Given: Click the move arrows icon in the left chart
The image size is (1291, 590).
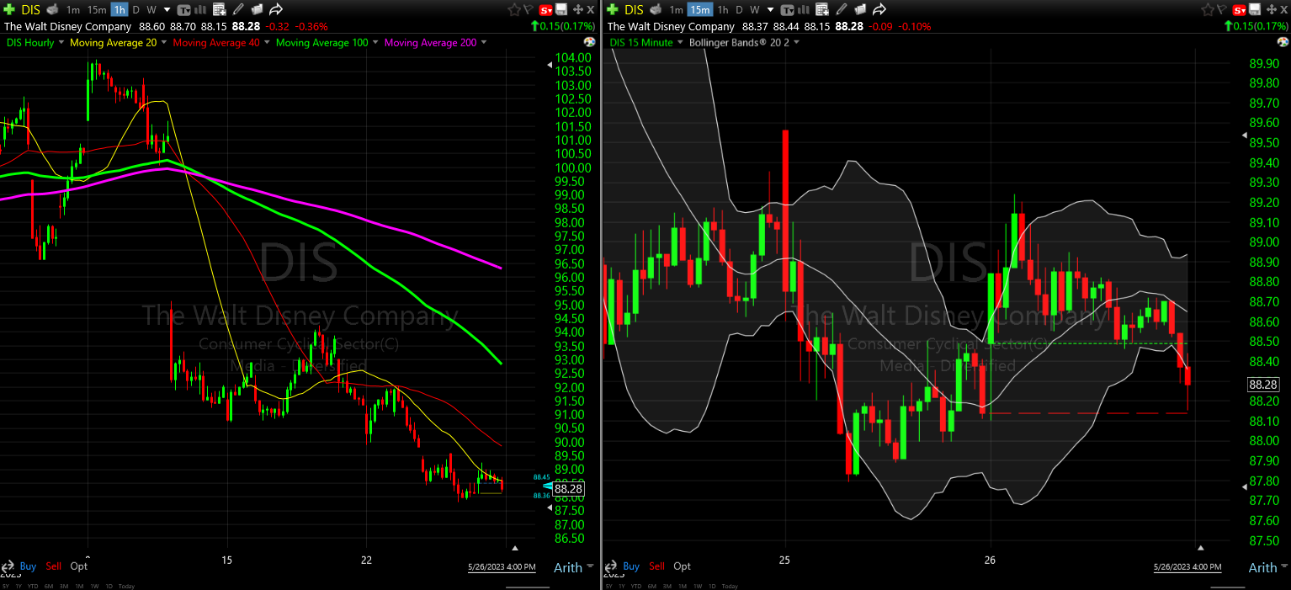Looking at the screenshot, I should [x=578, y=10].
